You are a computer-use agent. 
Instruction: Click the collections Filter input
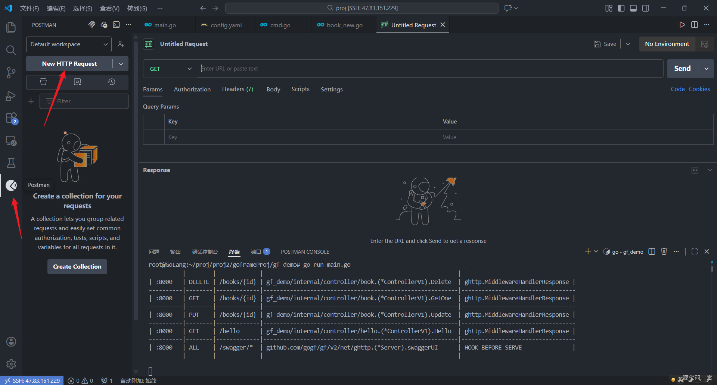pyautogui.click(x=84, y=101)
